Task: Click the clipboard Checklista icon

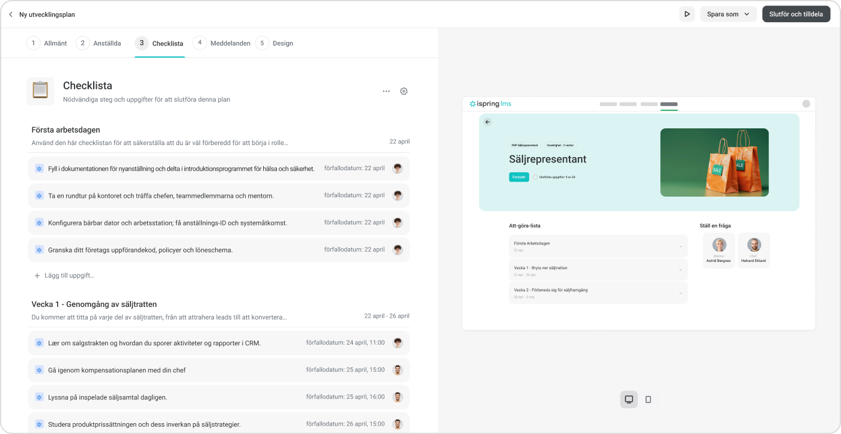Action: 40,91
